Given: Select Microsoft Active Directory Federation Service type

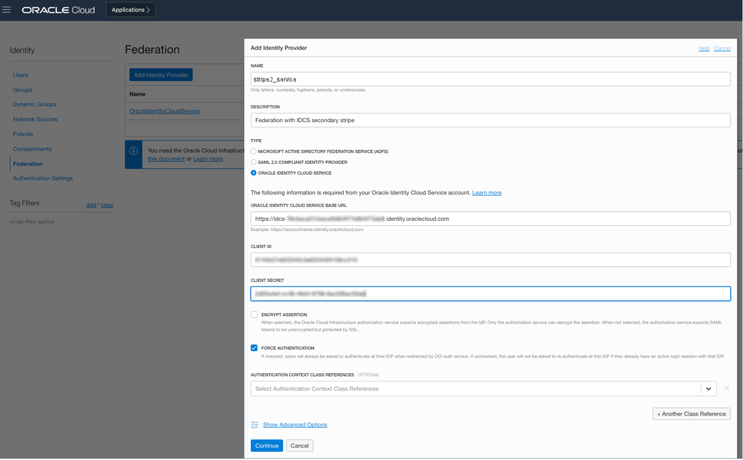Looking at the screenshot, I should (x=254, y=151).
